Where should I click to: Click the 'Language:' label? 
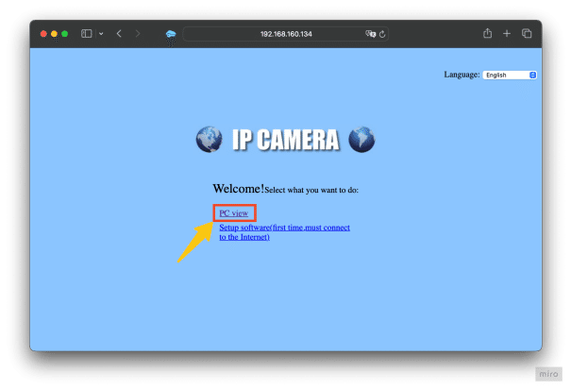pyautogui.click(x=462, y=75)
